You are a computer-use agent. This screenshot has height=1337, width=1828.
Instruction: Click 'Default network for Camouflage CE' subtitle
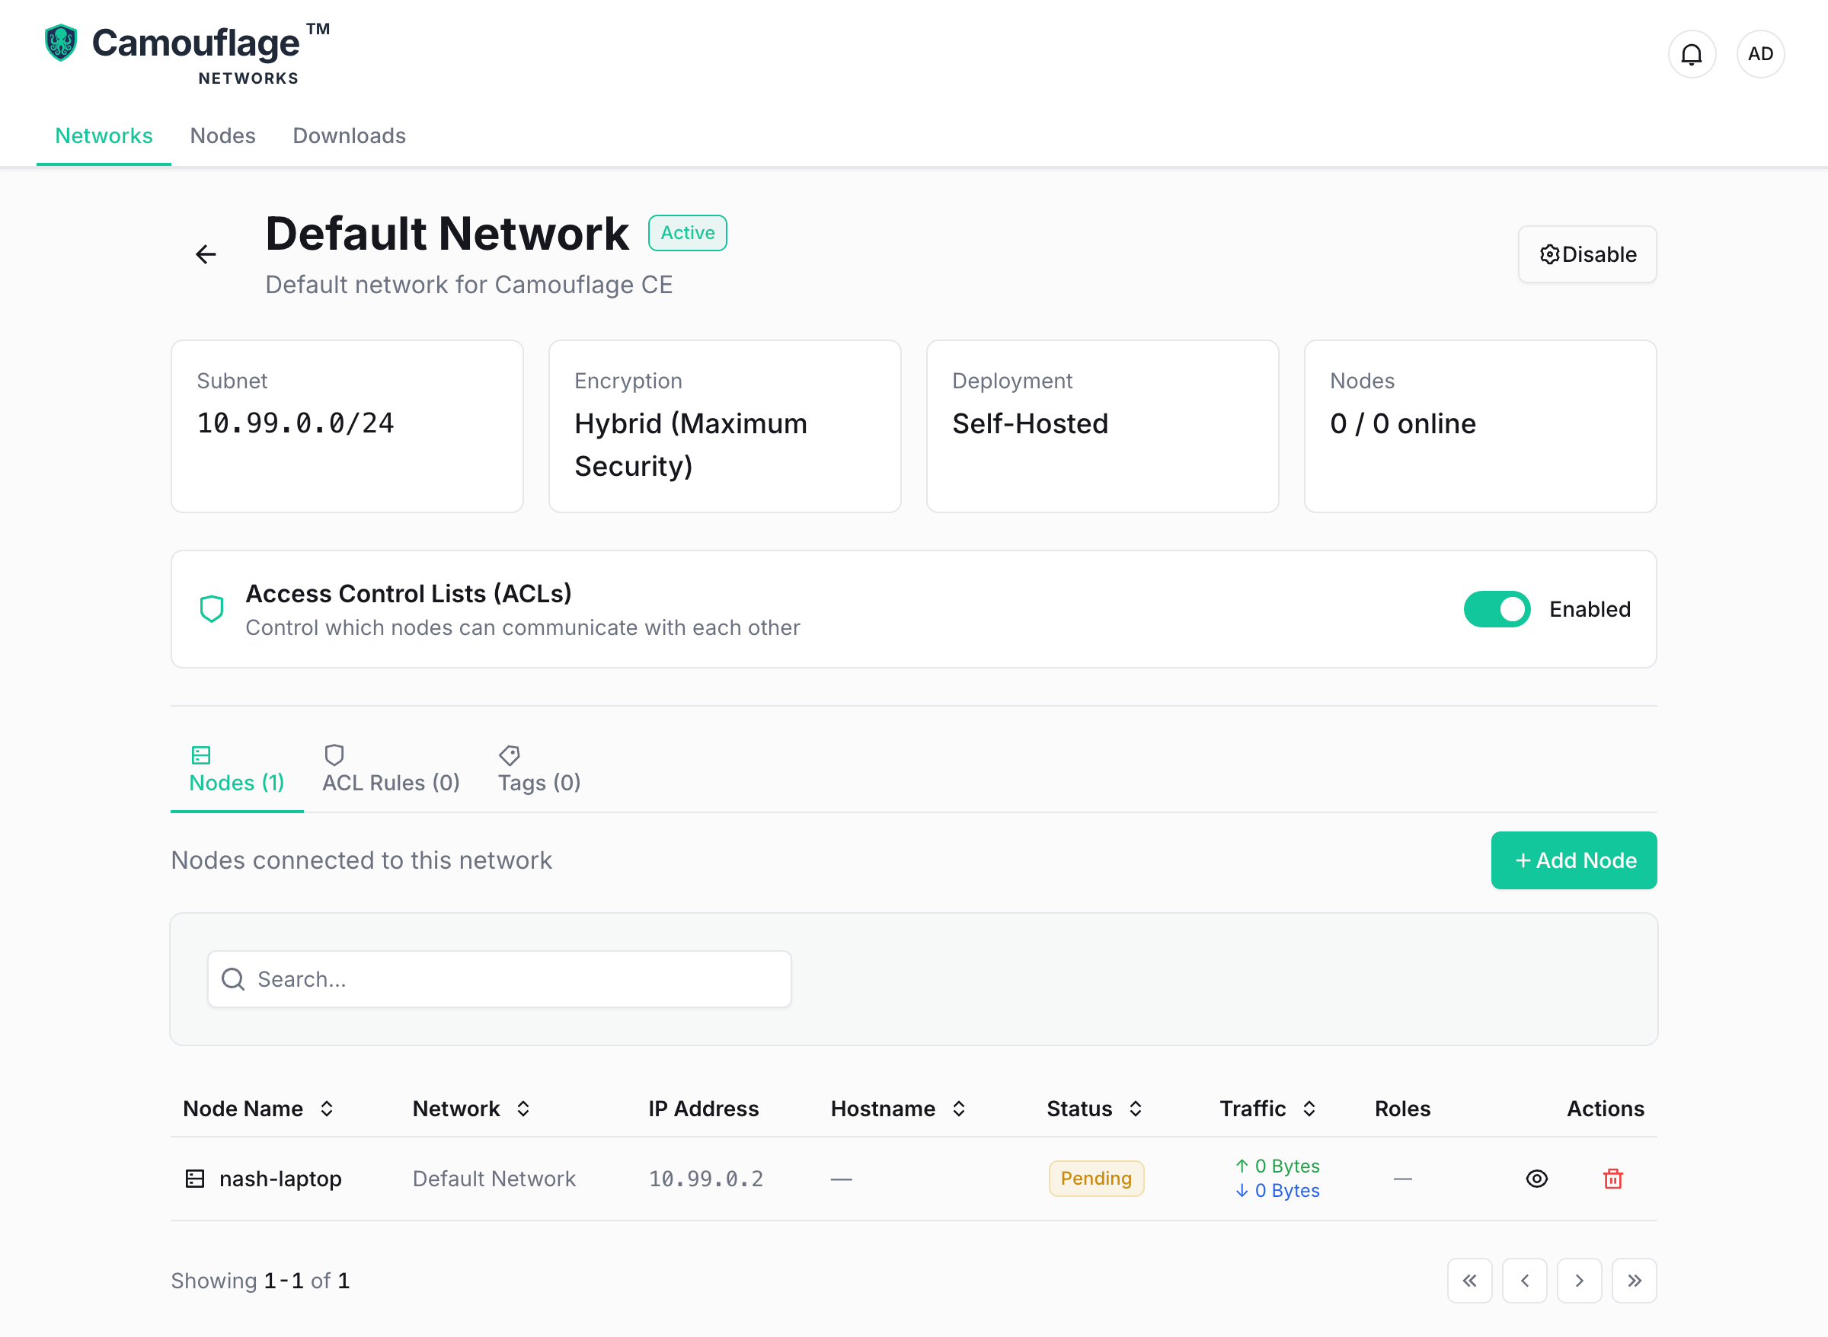(468, 285)
